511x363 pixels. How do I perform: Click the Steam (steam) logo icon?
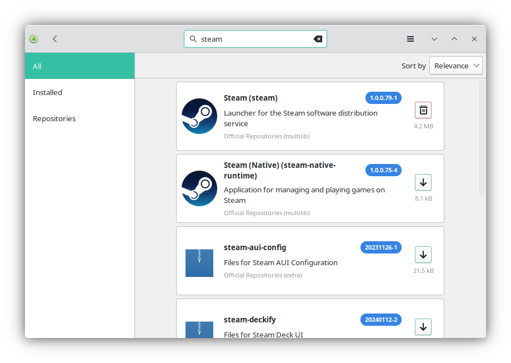[x=199, y=116]
